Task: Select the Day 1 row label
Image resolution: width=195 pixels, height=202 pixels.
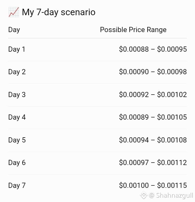Action: (17, 49)
